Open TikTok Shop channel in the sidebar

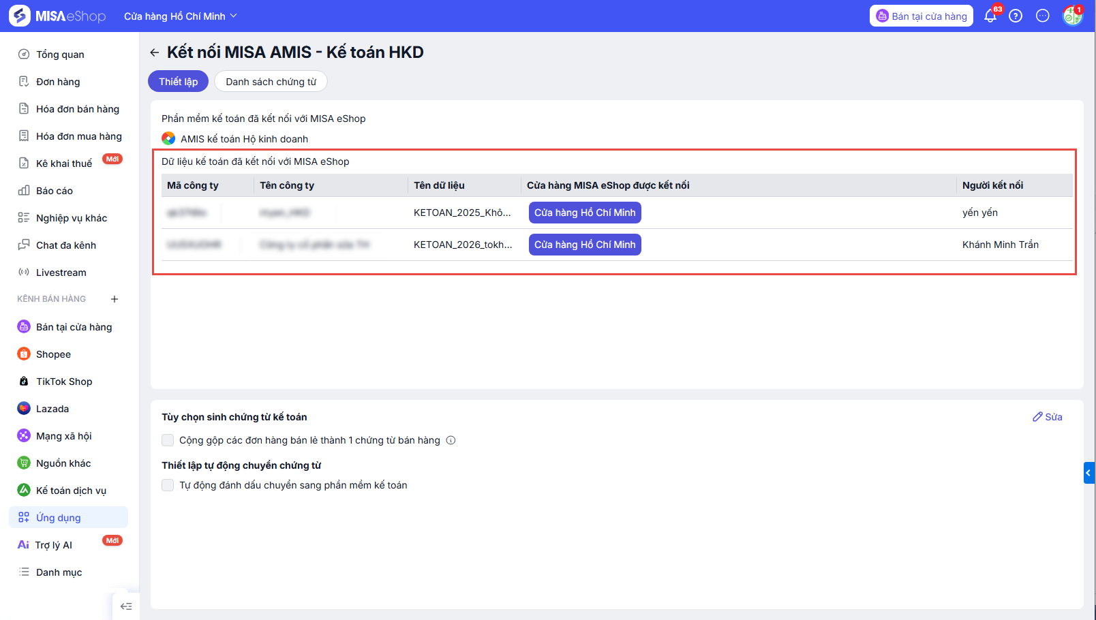pyautogui.click(x=68, y=382)
